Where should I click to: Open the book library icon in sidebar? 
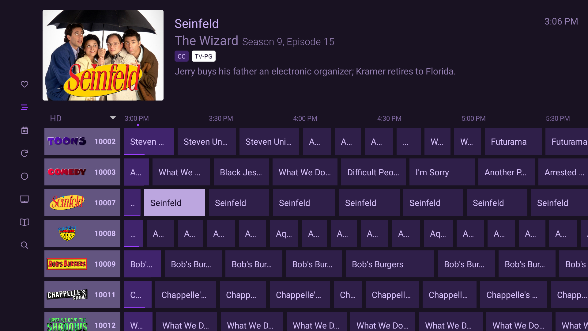pos(24,222)
